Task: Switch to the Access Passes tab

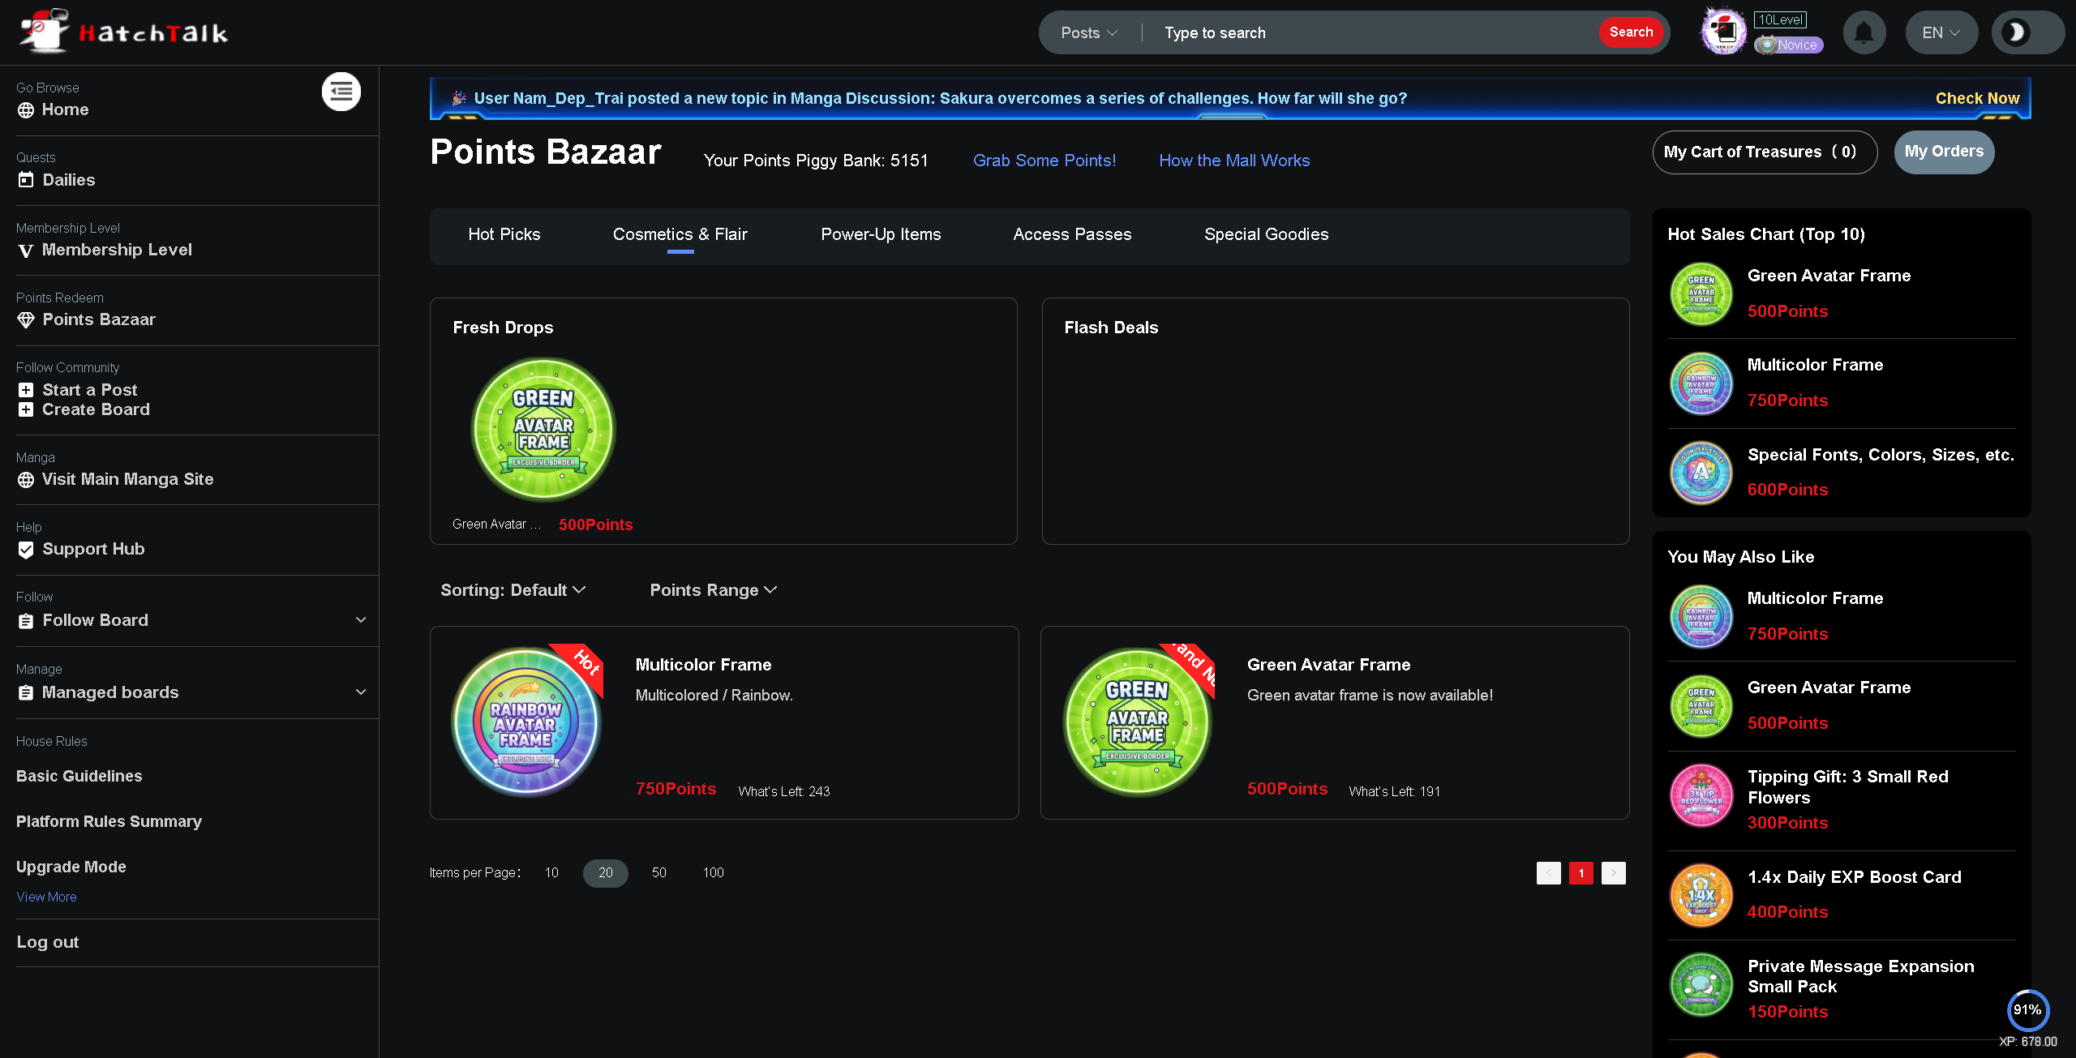Action: point(1072,234)
